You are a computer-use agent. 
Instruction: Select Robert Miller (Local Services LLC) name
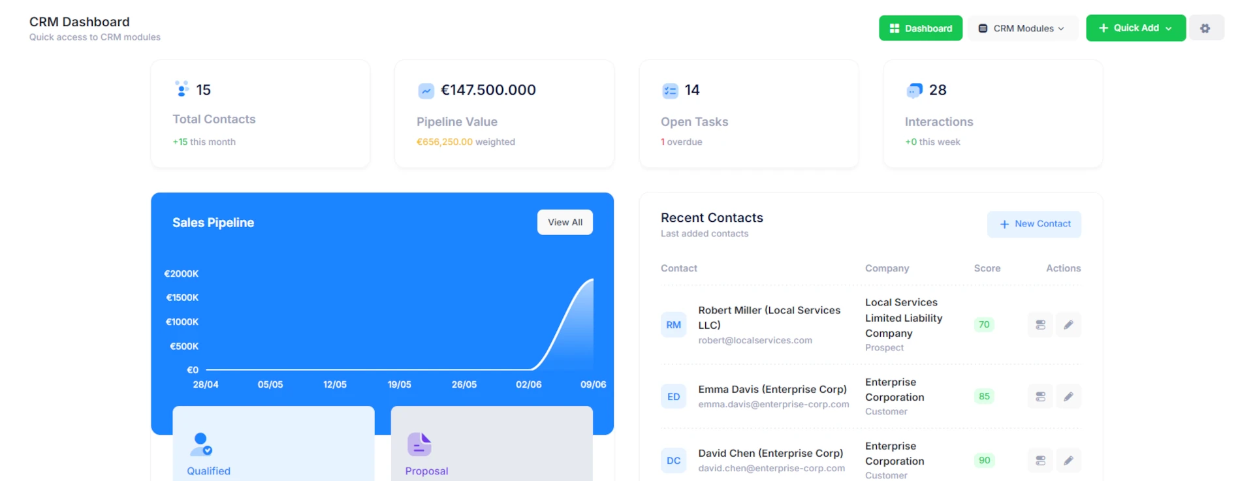click(x=769, y=317)
